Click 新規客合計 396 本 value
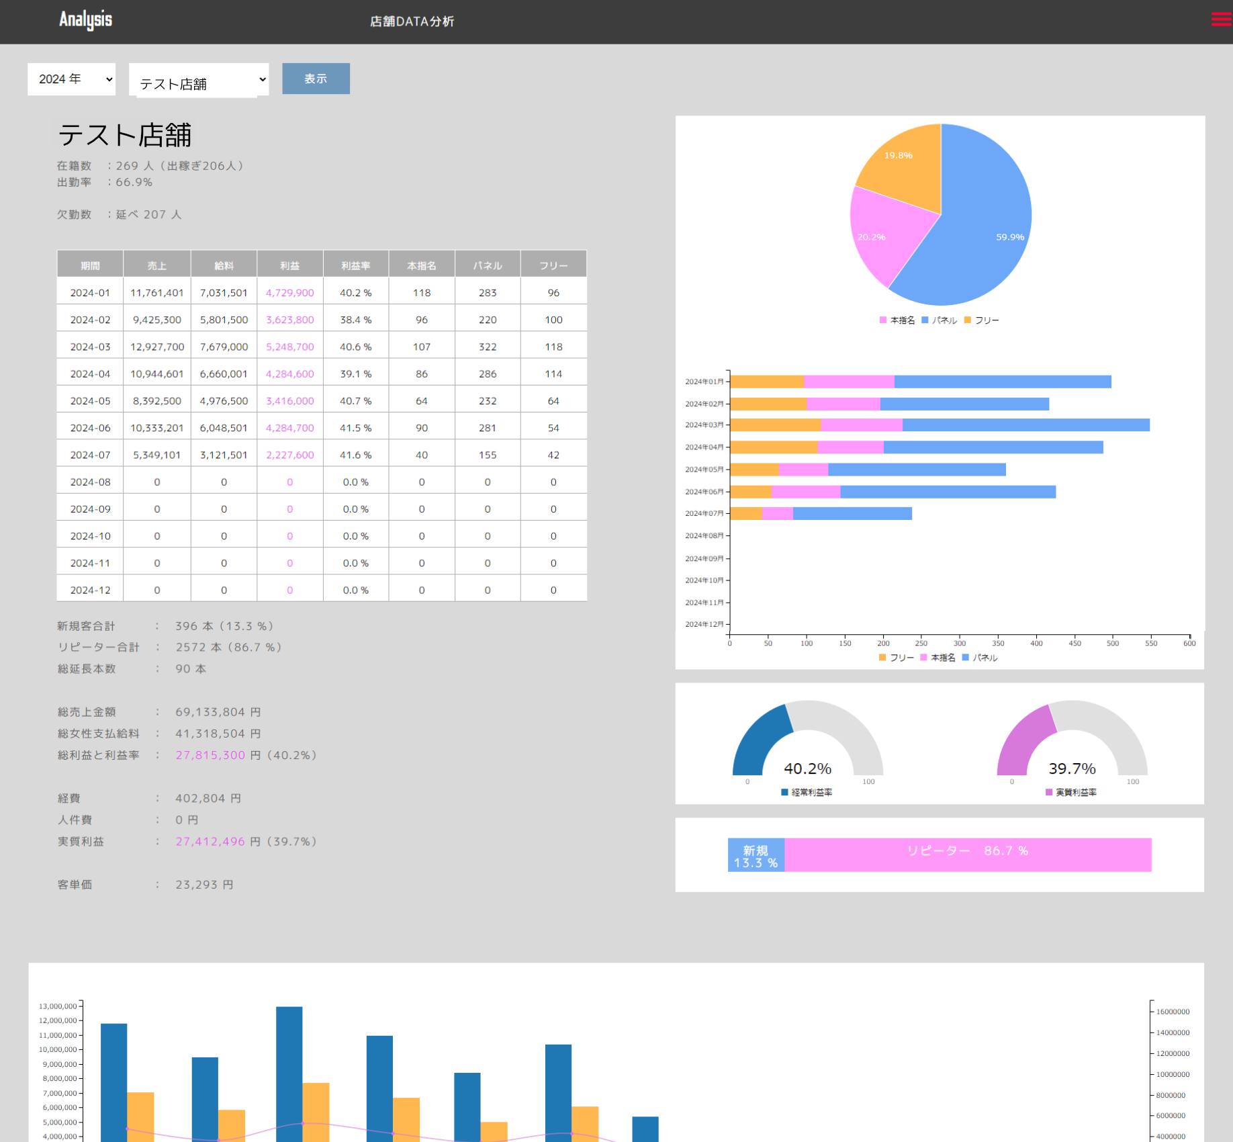This screenshot has width=1233, height=1142. pyautogui.click(x=224, y=626)
